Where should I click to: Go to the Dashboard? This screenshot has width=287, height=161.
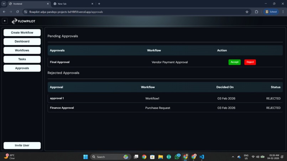tap(22, 42)
